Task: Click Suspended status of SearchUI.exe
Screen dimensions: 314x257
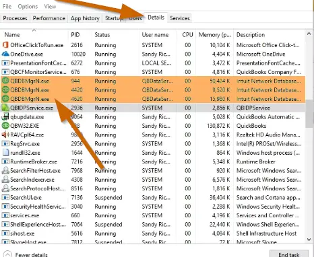Action: pyautogui.click(x=108, y=198)
